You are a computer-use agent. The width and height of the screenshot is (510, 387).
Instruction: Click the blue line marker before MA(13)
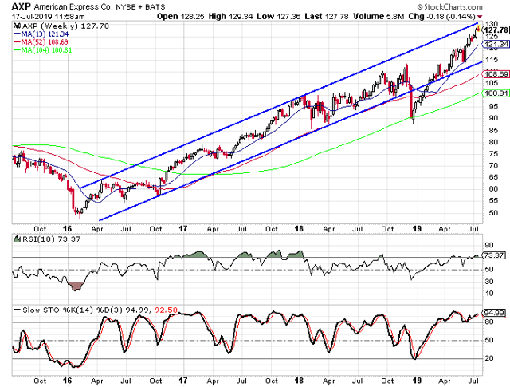tap(17, 34)
